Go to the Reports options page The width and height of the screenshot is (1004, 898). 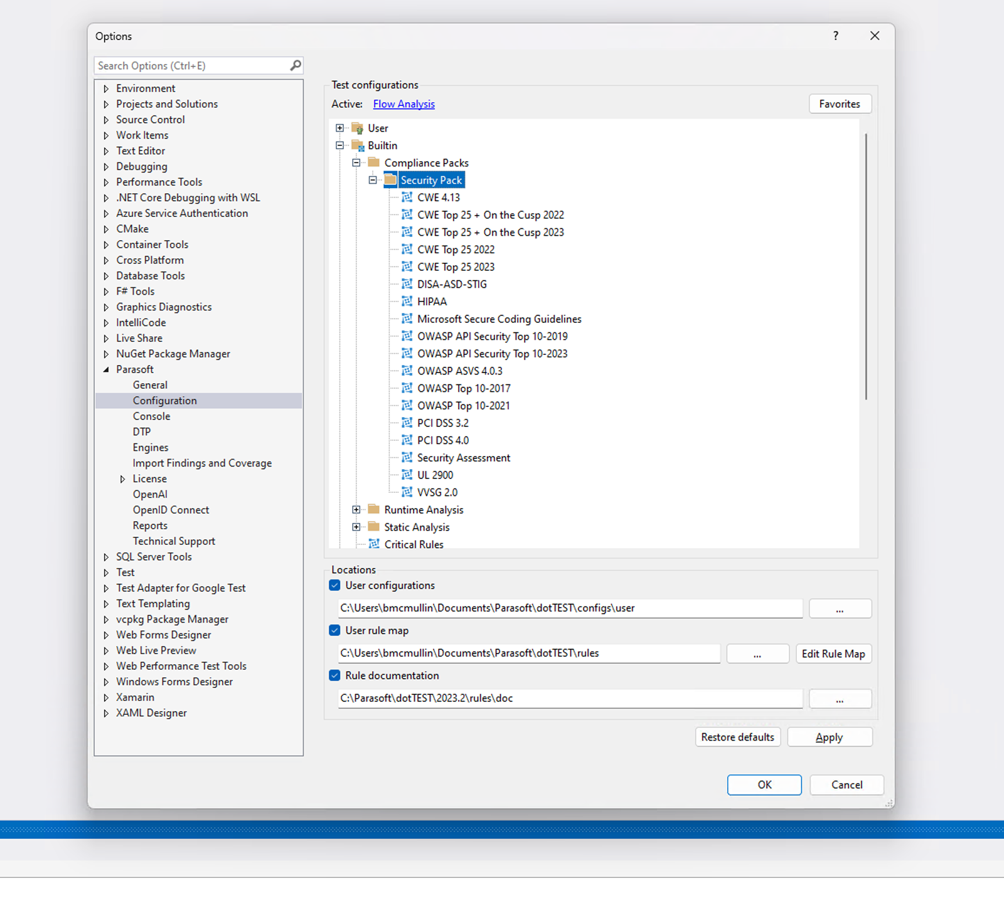click(150, 526)
